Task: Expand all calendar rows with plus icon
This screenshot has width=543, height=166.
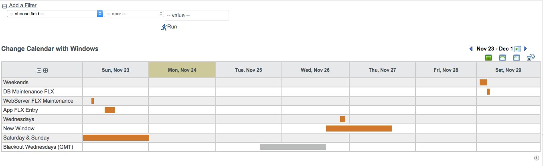Action: [45, 70]
